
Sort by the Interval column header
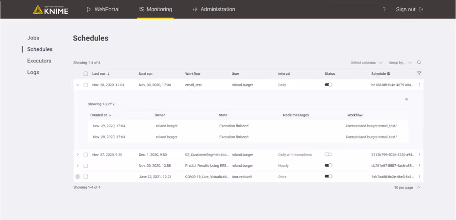284,74
